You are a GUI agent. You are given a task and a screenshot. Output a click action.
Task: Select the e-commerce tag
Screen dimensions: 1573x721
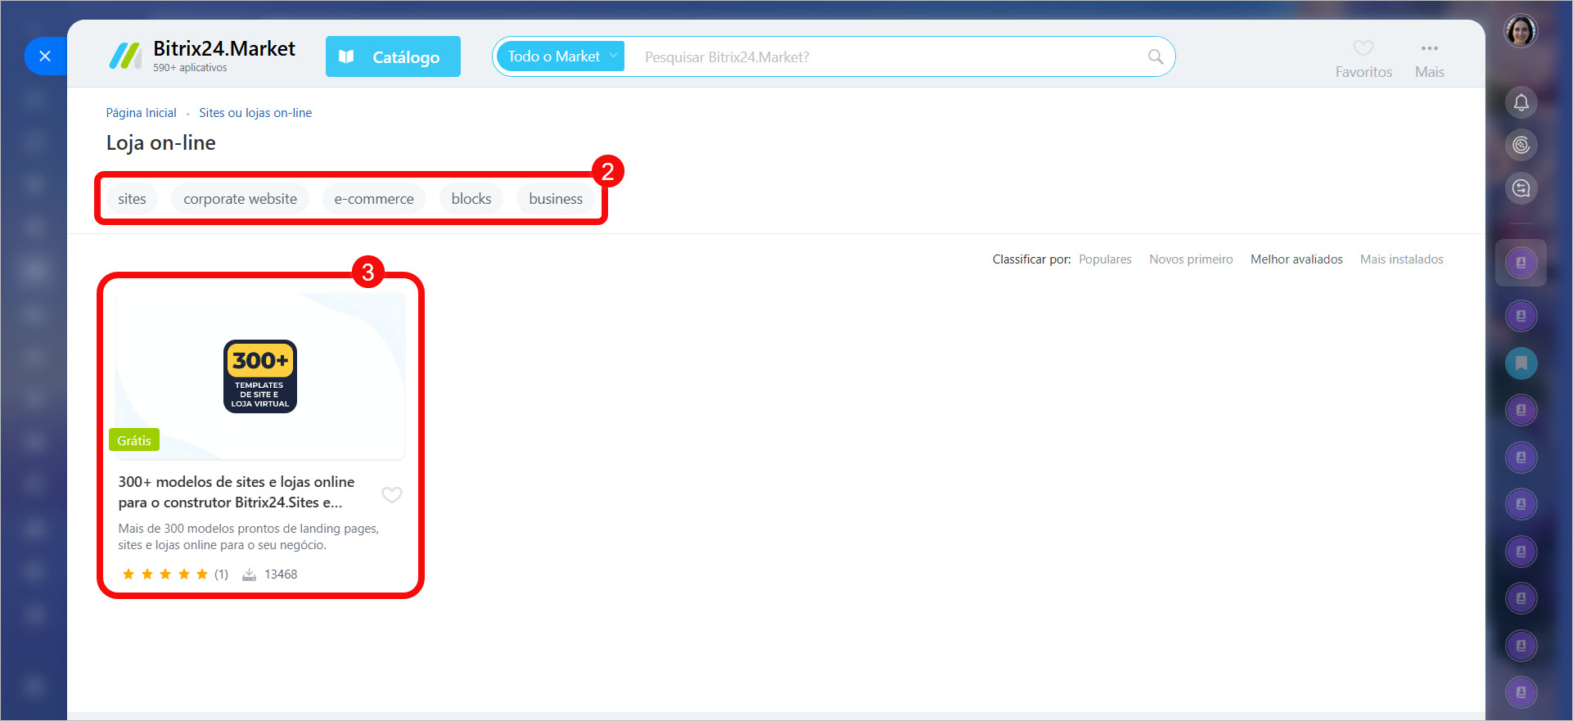point(374,199)
